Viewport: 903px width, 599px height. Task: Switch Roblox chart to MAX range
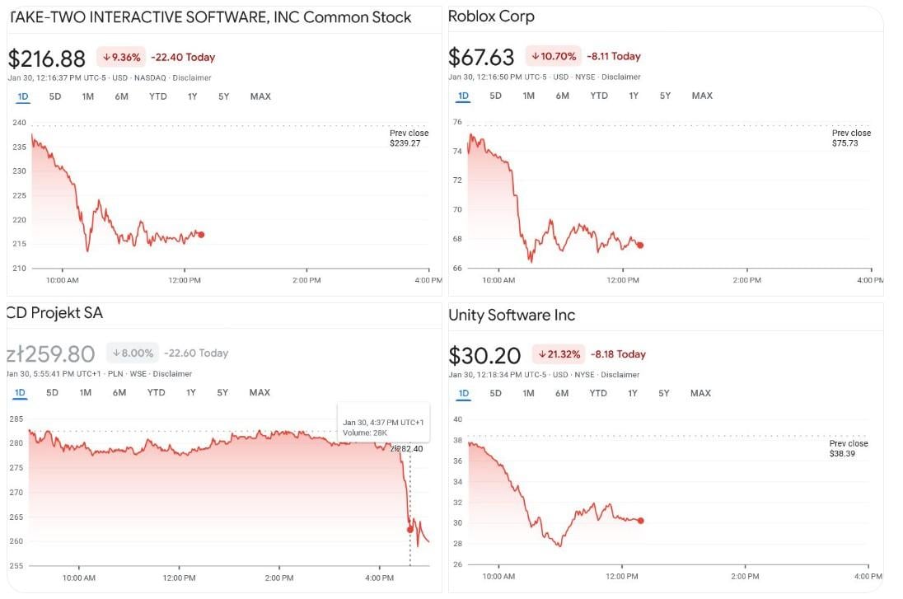tap(701, 96)
